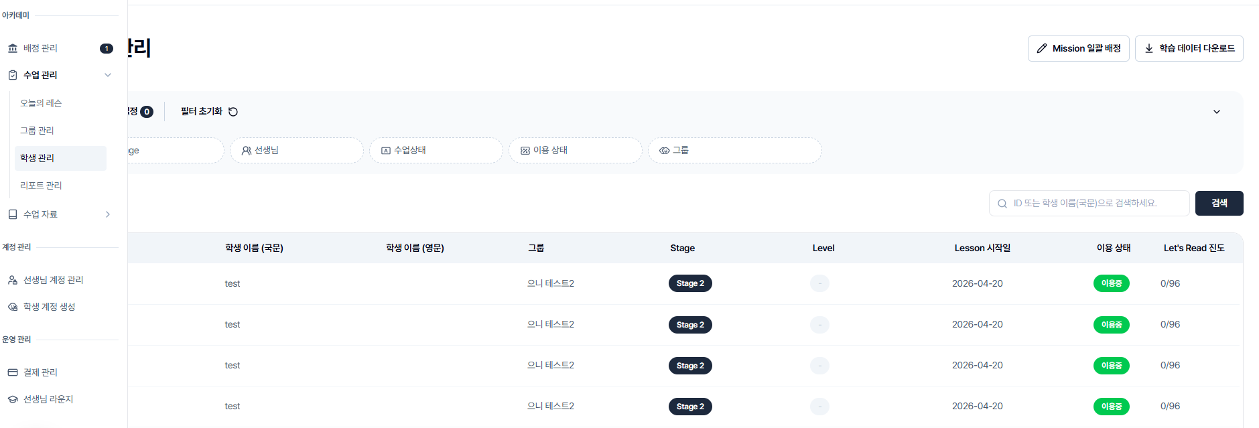This screenshot has width=1259, height=428.
Task: Click the graduation cap icon for 선생님 라운지
Action: [13, 399]
